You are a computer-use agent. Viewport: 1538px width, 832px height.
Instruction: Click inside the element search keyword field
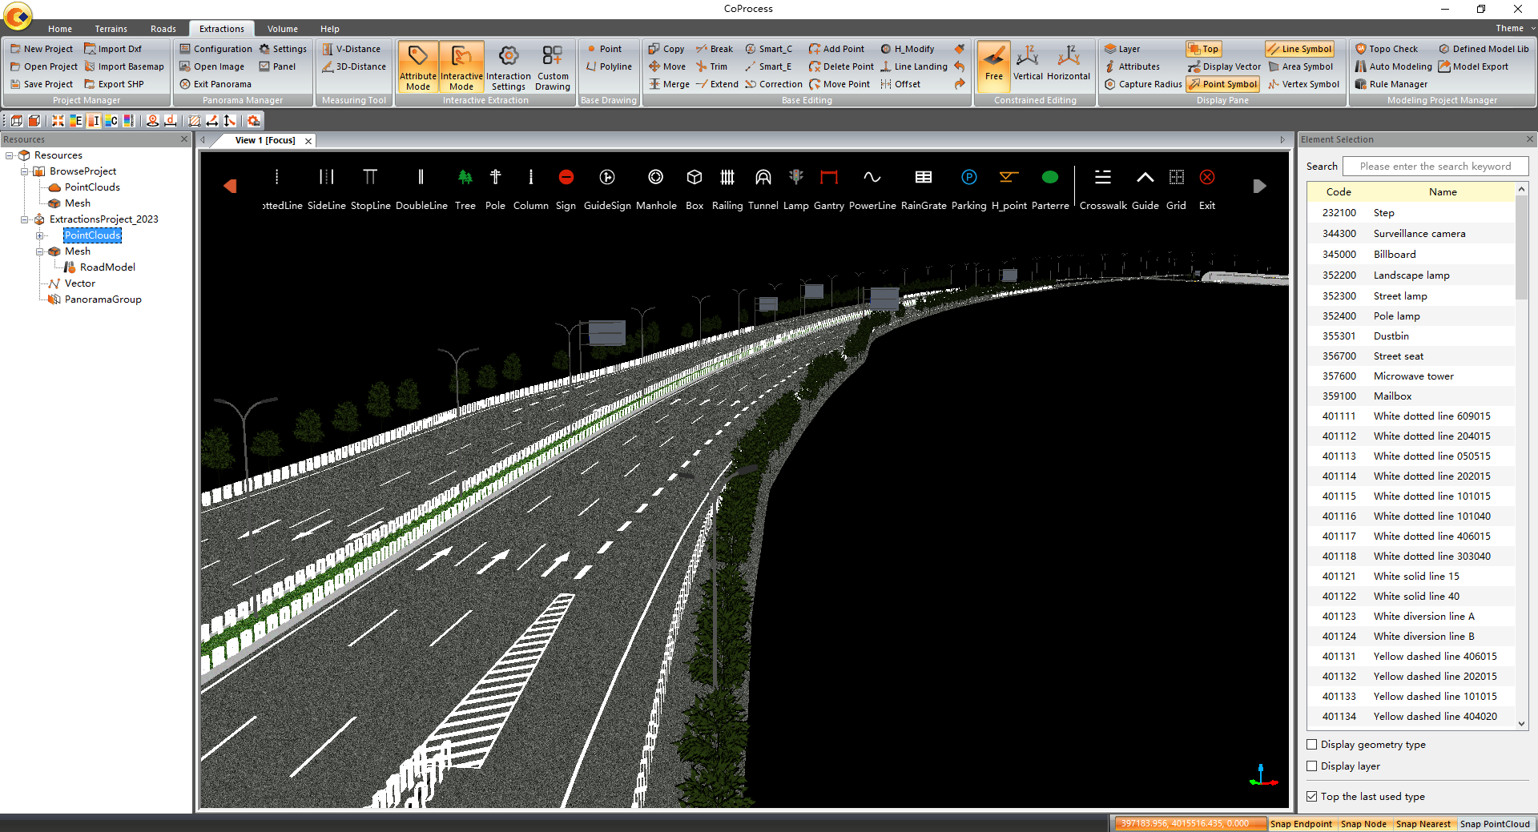click(1435, 166)
